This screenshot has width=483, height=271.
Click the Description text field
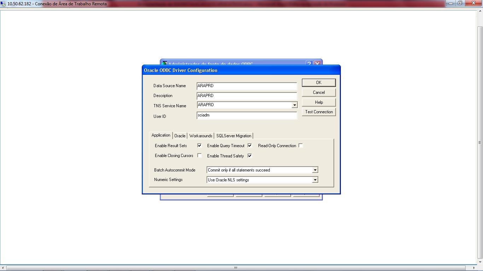point(246,96)
